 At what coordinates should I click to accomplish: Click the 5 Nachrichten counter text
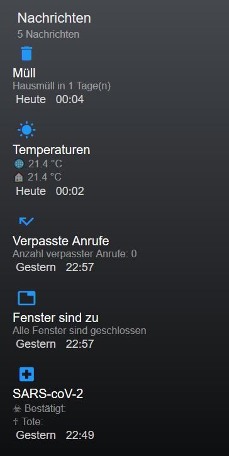coord(48,35)
